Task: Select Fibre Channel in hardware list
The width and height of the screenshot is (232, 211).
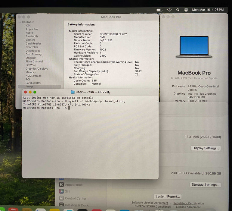Action: [x=34, y=61]
